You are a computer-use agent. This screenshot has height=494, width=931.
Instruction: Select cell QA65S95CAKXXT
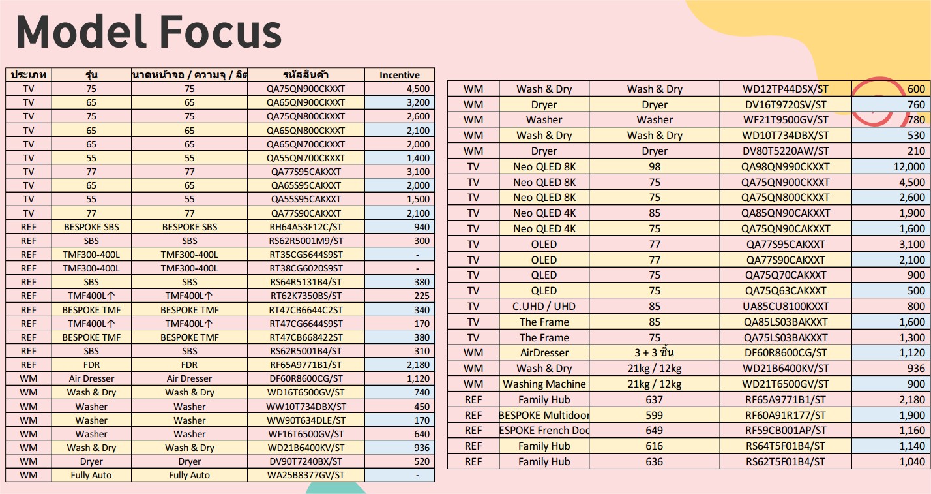[x=305, y=185]
